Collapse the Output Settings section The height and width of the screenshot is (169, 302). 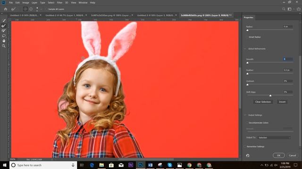(x=245, y=115)
